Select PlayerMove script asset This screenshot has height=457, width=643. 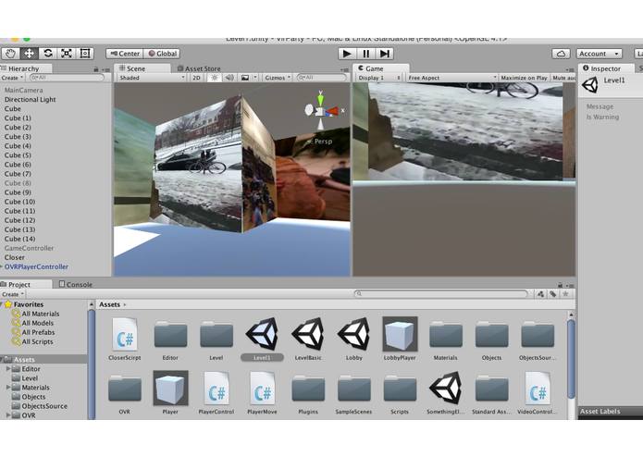click(x=262, y=392)
